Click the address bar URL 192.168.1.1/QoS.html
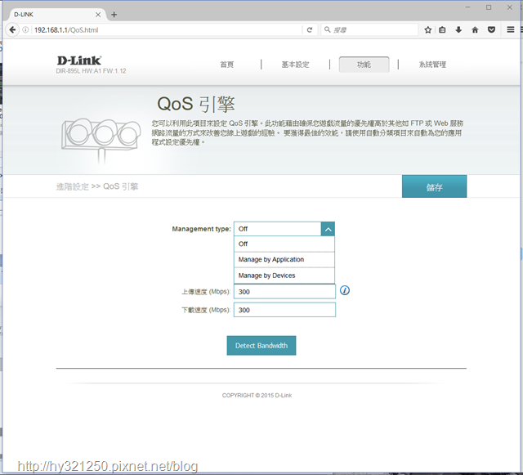523x475 pixels. 66,30
